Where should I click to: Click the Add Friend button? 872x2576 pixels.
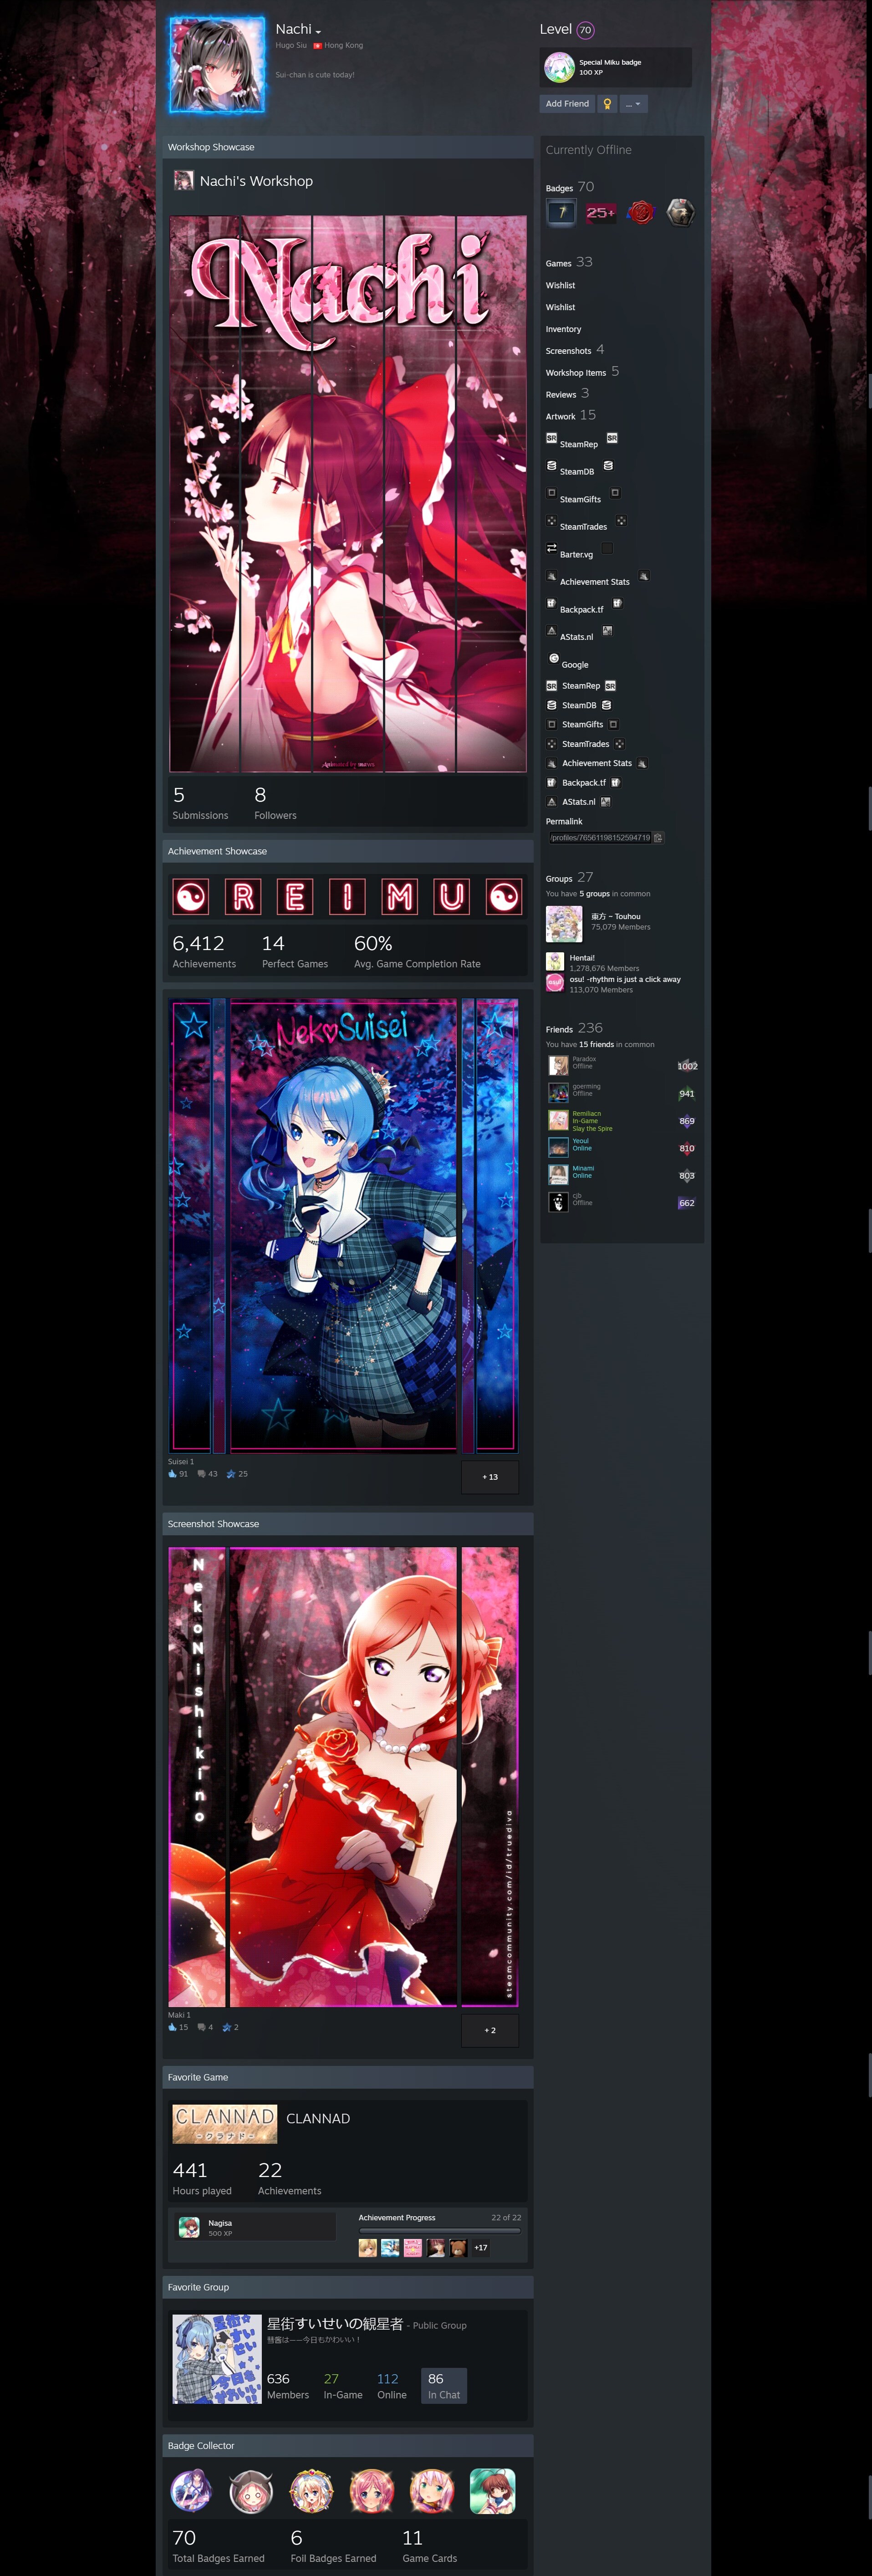tap(567, 104)
